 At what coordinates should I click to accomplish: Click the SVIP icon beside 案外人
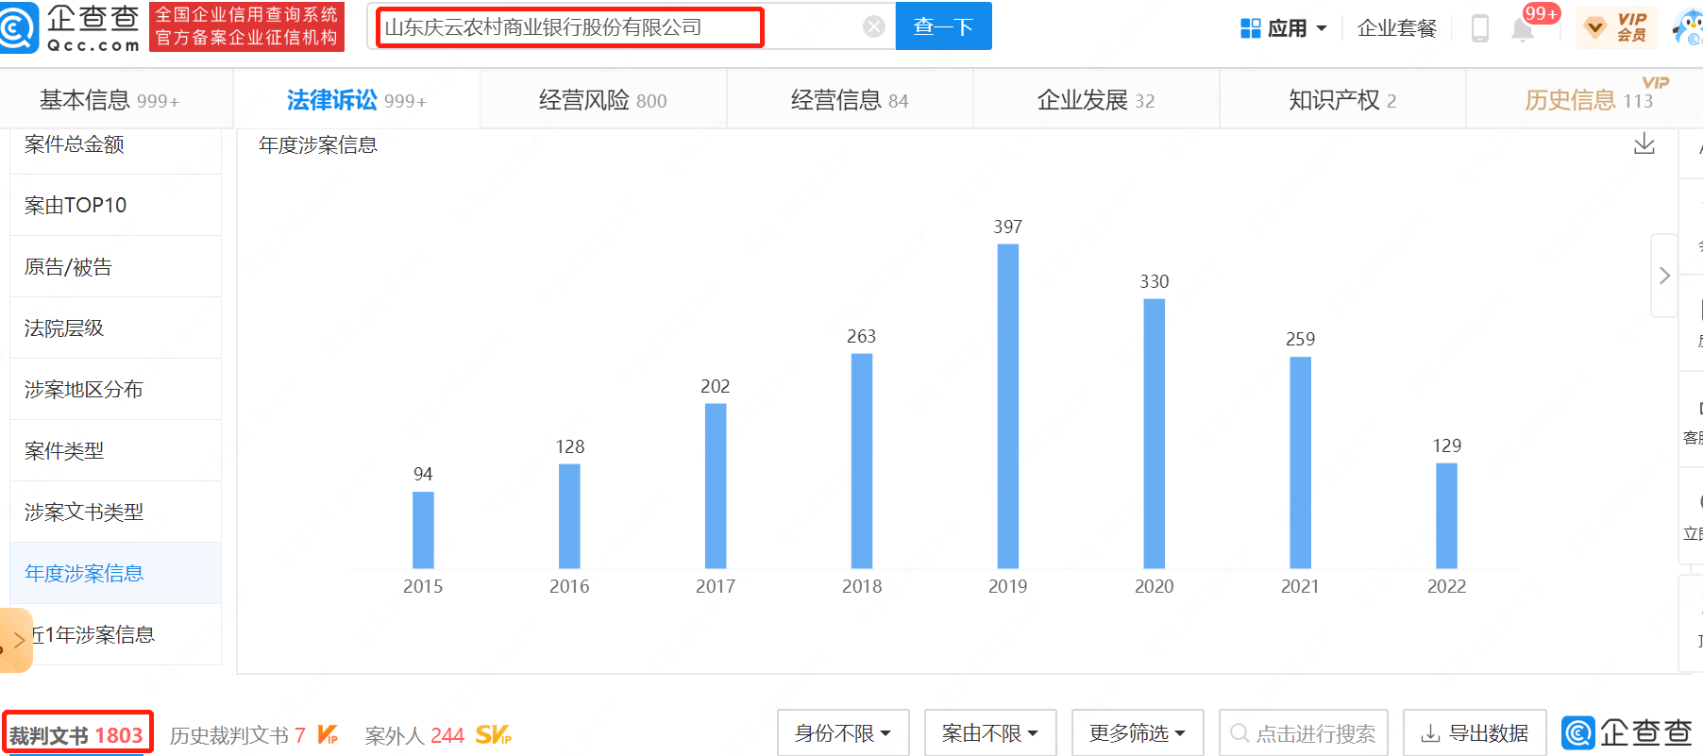pos(493,734)
